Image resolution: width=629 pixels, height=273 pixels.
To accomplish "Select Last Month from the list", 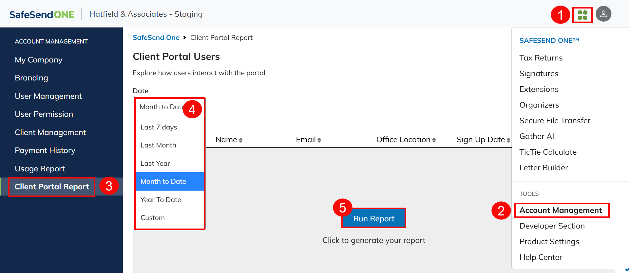I will (158, 145).
